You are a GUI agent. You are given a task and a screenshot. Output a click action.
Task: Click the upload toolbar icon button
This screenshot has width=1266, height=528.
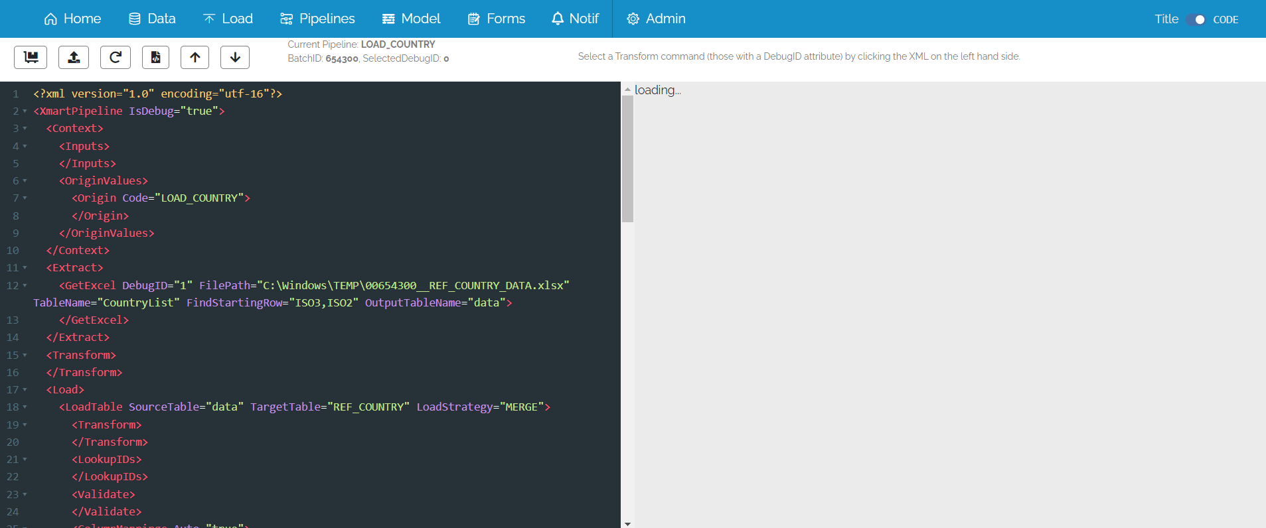pos(74,57)
